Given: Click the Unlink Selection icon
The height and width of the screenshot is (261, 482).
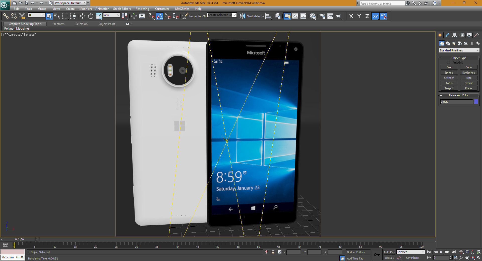Looking at the screenshot, I should [x=14, y=16].
